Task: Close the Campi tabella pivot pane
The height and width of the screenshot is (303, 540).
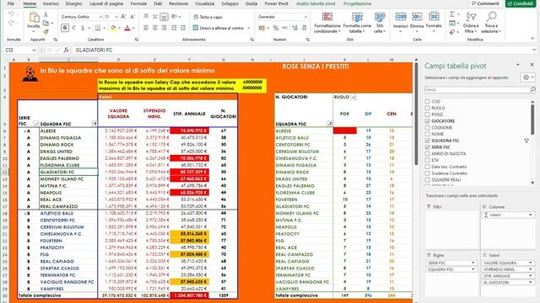Action: 532,65
